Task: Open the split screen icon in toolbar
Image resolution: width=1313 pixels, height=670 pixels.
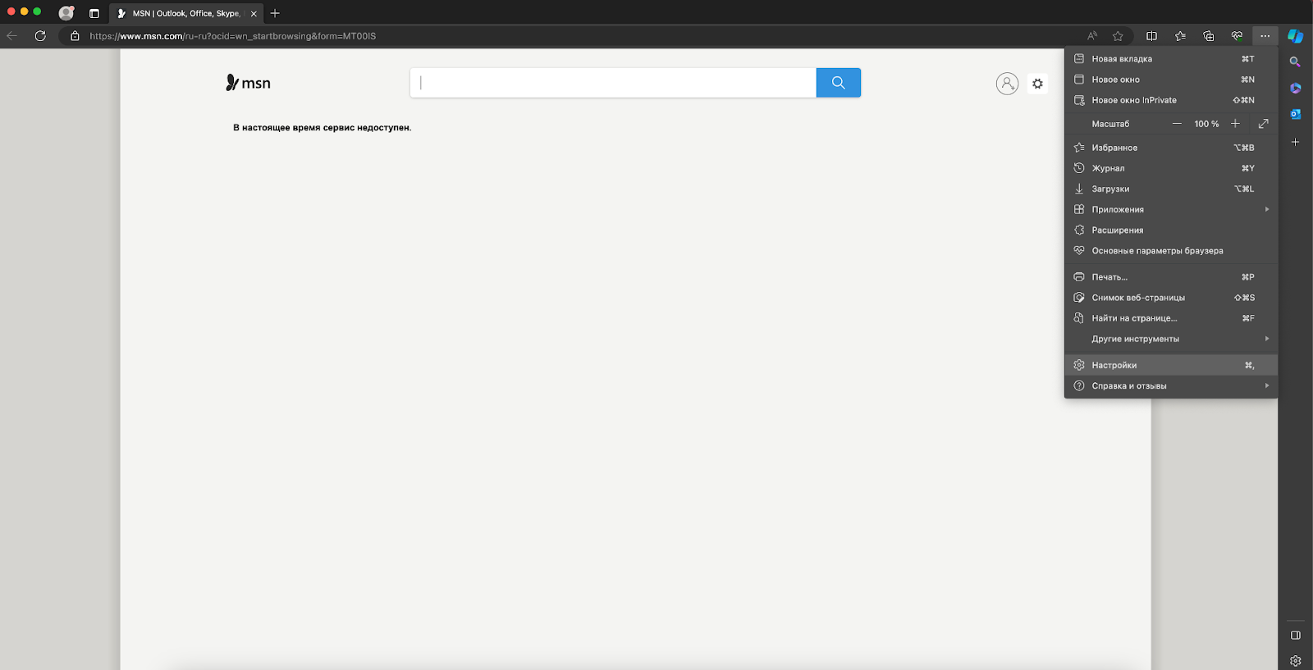Action: click(1151, 36)
